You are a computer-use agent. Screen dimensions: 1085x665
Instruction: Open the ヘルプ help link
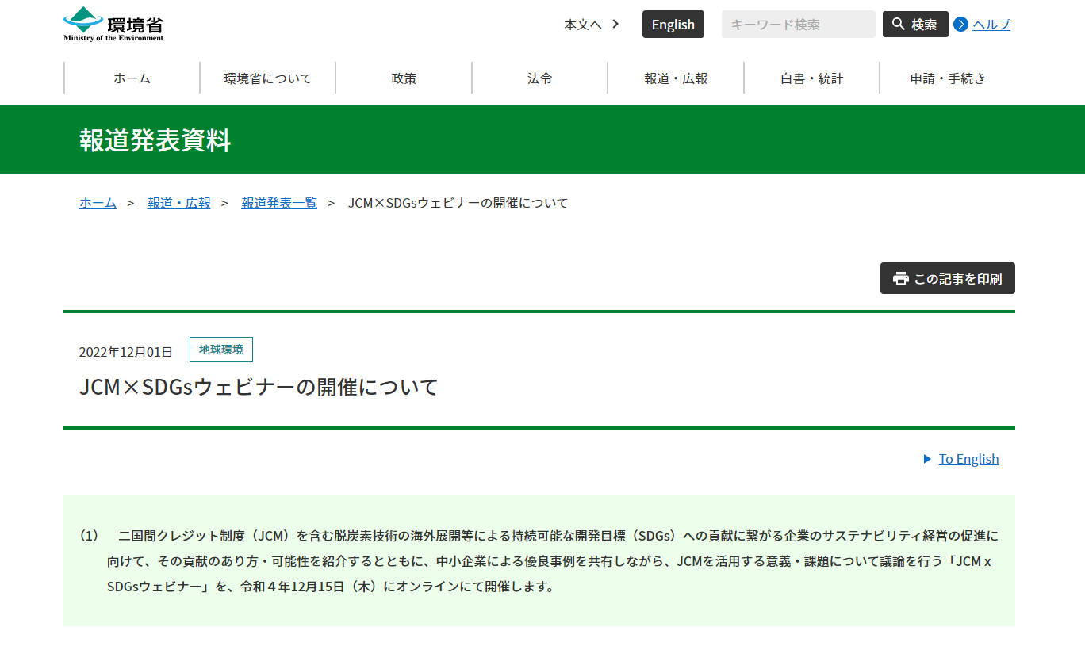tap(991, 25)
